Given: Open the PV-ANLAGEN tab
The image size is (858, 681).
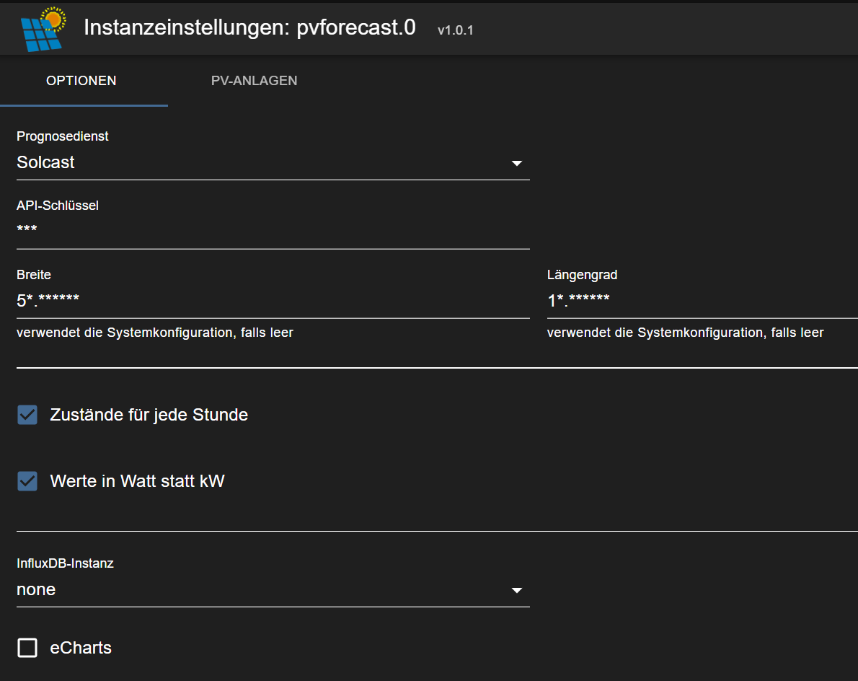Looking at the screenshot, I should pos(254,81).
